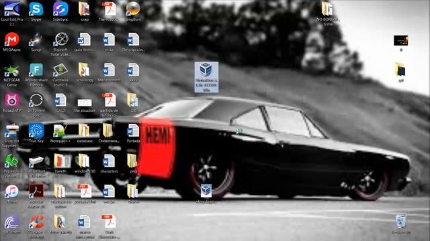Select the structure image file
Screen dimensions: 430x241
[x=85, y=105]
